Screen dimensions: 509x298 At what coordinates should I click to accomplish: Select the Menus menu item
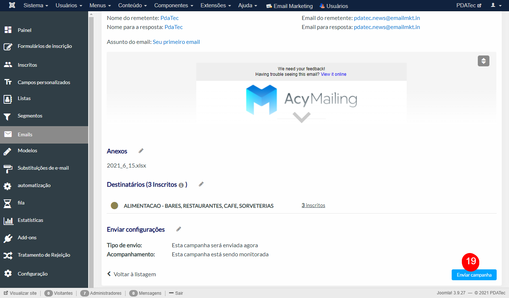[98, 5]
